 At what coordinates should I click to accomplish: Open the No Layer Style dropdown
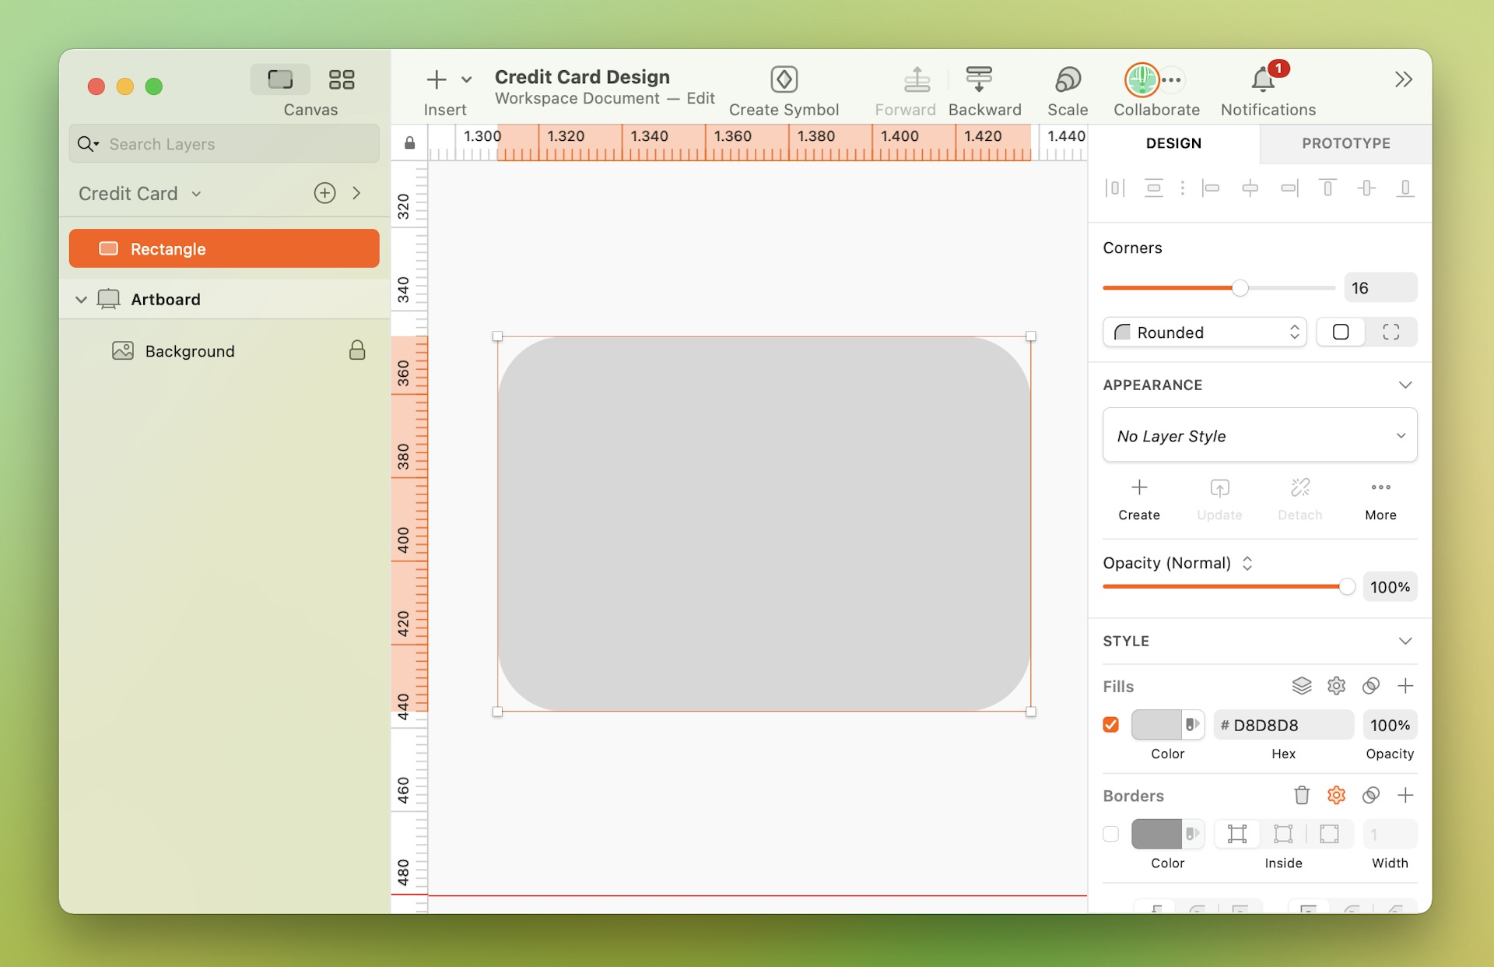point(1259,435)
